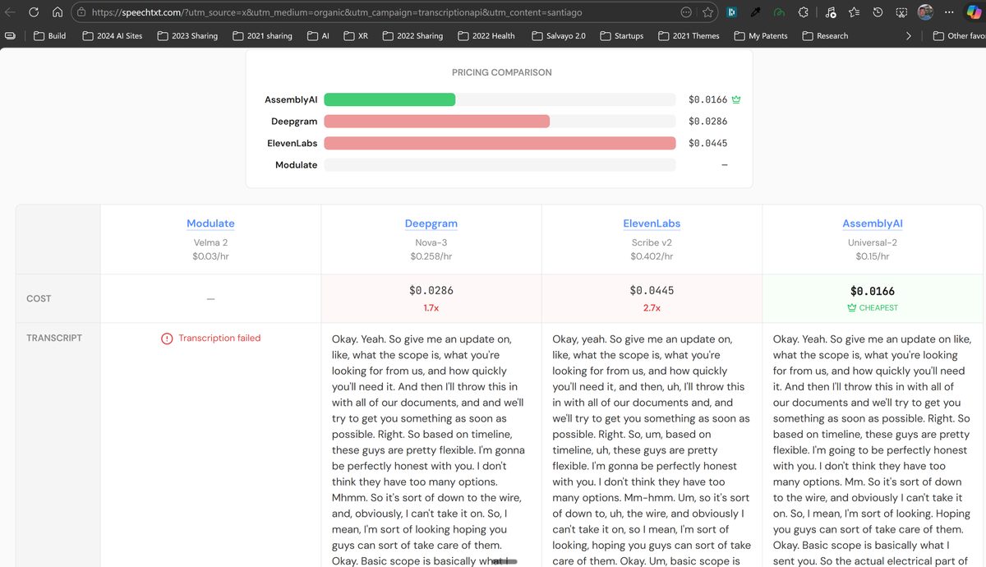Open the Salvayo 2.0 favorites folder
The image size is (986, 567).
coord(559,36)
